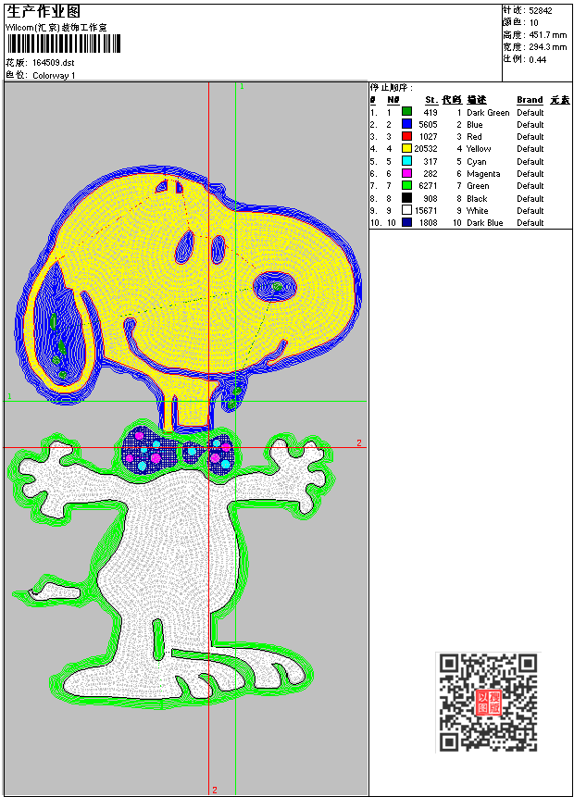Image resolution: width=574 pixels, height=797 pixels.
Task: Click the Cyan description text
Action: (x=477, y=162)
